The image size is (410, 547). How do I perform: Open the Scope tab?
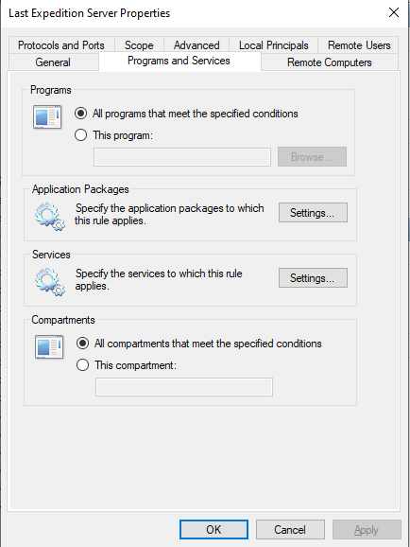click(x=139, y=45)
